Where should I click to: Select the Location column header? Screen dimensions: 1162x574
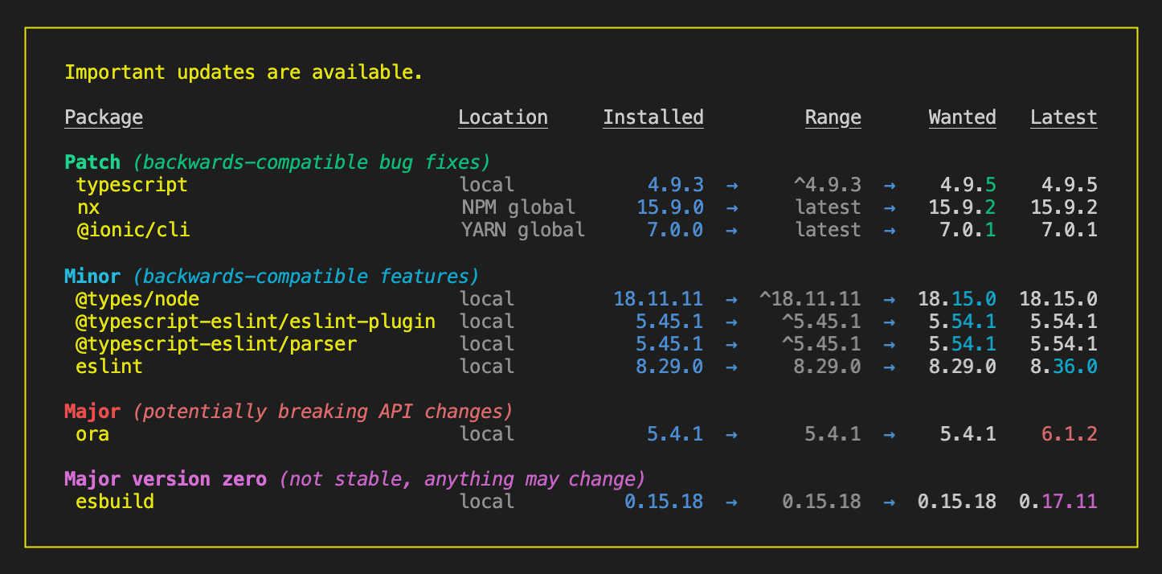tap(502, 117)
